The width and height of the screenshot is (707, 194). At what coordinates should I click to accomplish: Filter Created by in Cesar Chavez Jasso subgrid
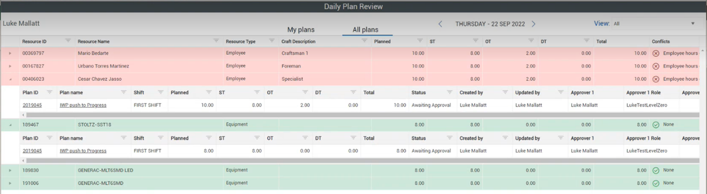pyautogui.click(x=505, y=92)
